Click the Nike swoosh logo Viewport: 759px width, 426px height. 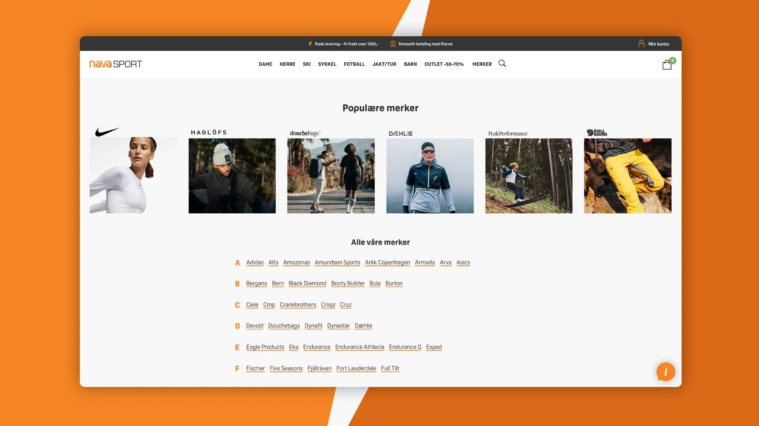[107, 132]
